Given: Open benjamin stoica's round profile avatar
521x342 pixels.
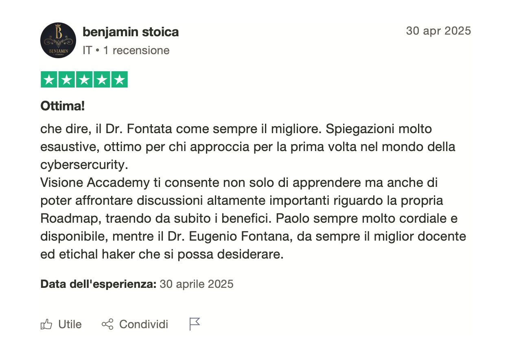Looking at the screenshot, I should pyautogui.click(x=58, y=40).
